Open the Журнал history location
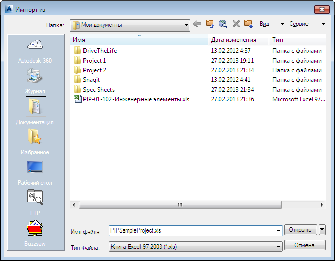The image size is (335, 261). click(35, 81)
